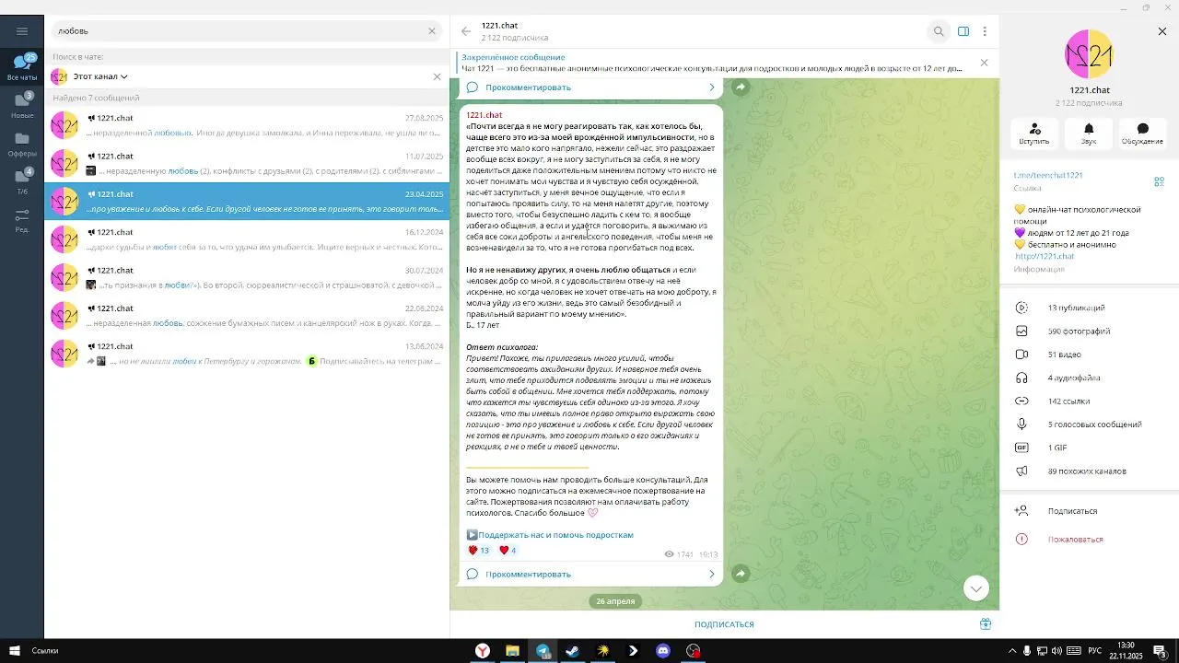Open the Обсуждение discussion group
The image size is (1179, 663).
(x=1142, y=134)
